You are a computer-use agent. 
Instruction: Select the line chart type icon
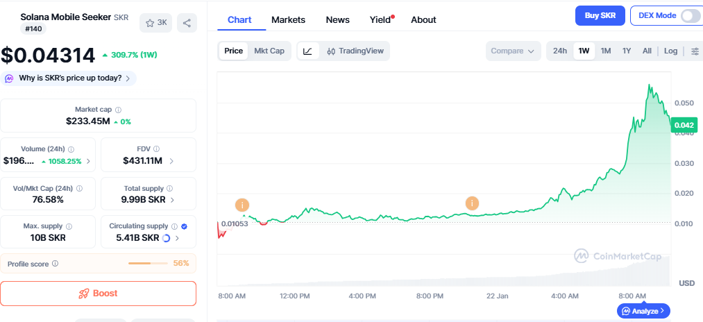pyautogui.click(x=308, y=51)
